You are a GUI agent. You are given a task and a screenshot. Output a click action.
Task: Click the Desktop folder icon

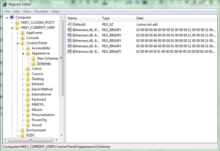pyautogui.click(x=28, y=79)
